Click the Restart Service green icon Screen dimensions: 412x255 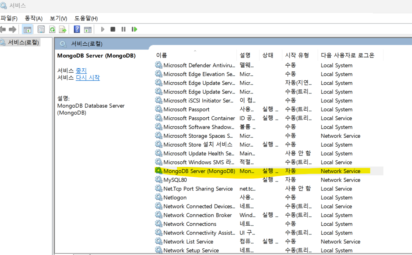point(134,29)
